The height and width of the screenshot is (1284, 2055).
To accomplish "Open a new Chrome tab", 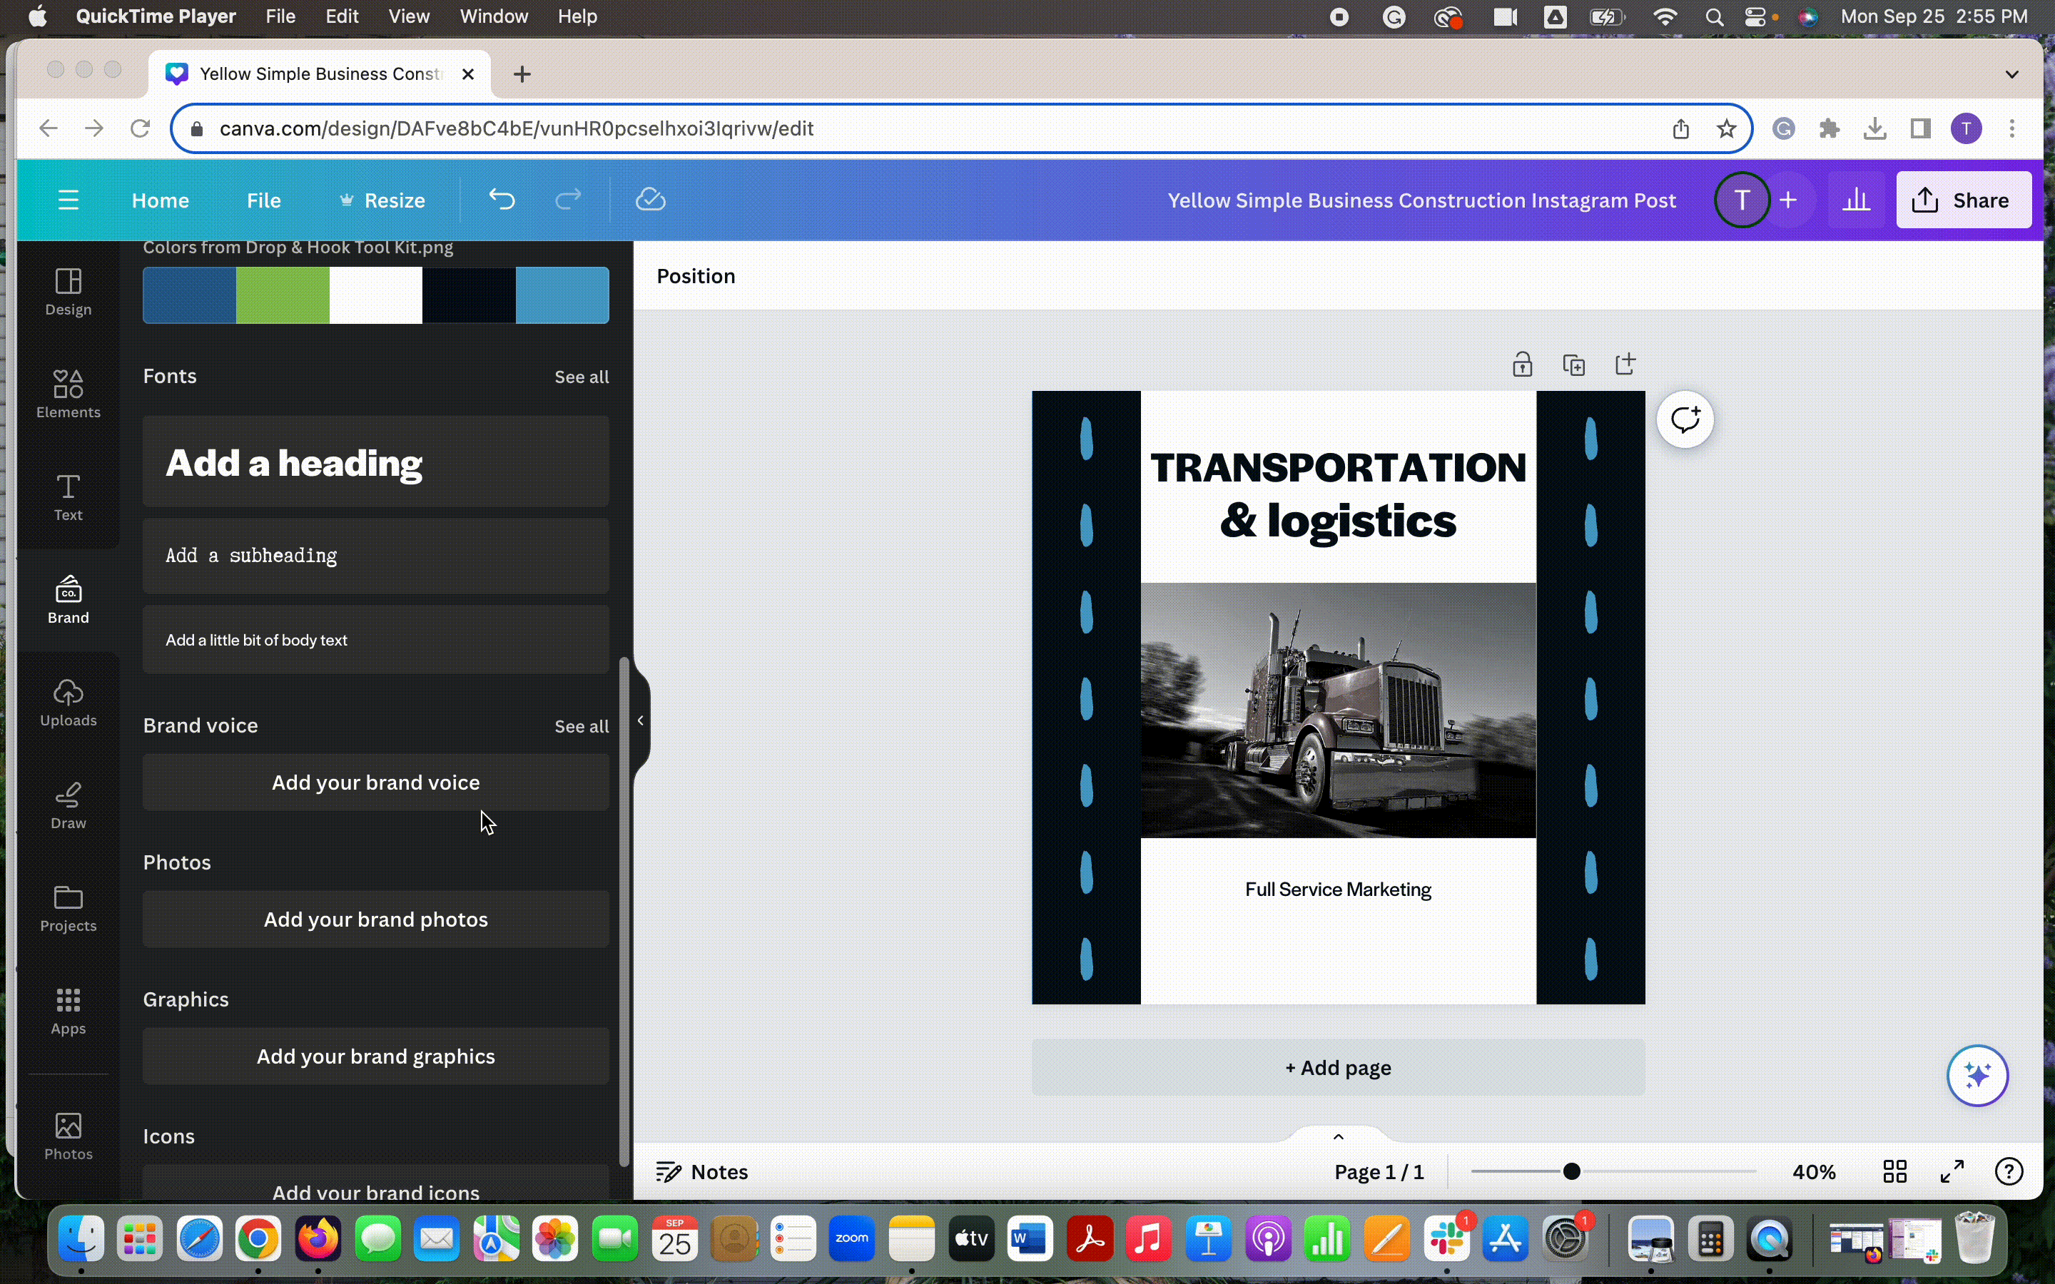I will 522,74.
